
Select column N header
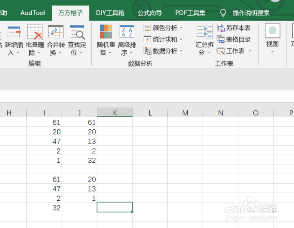[220, 113]
